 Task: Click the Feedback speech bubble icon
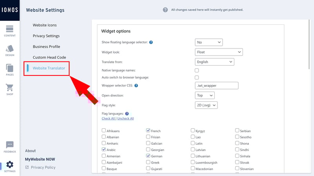click(9, 145)
